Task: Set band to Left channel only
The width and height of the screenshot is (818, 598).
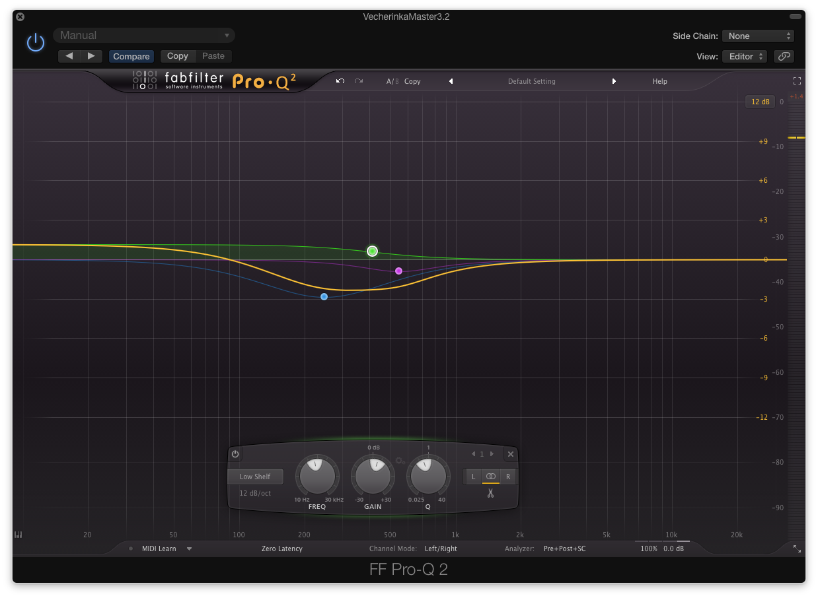Action: 473,477
